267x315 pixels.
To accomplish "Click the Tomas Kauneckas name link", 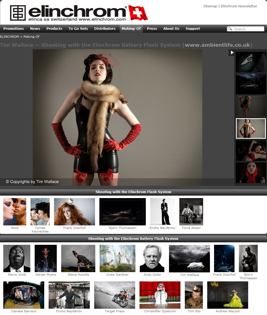I will click(x=40, y=229).
